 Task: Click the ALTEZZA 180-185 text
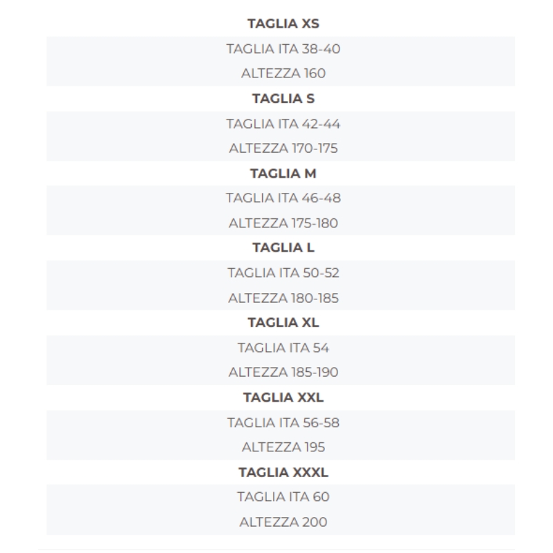click(283, 298)
